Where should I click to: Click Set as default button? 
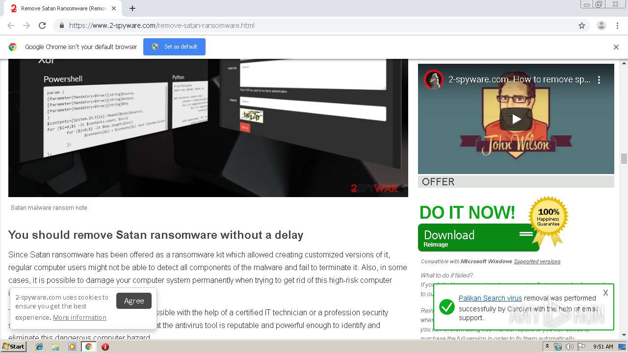174,47
